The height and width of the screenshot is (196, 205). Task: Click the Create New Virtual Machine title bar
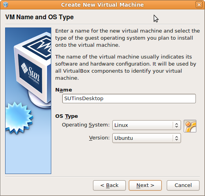(x=102, y=5)
